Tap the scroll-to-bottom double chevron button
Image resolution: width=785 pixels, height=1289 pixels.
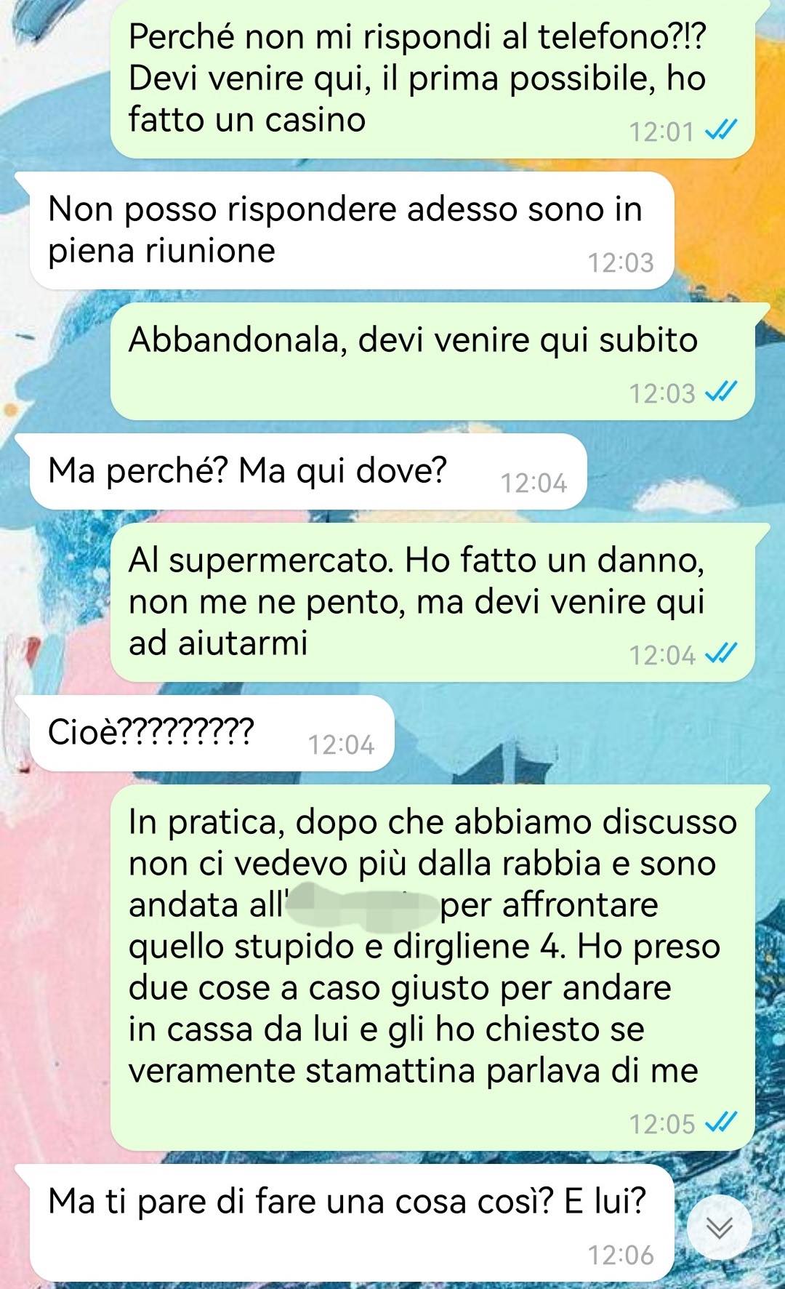(719, 1227)
